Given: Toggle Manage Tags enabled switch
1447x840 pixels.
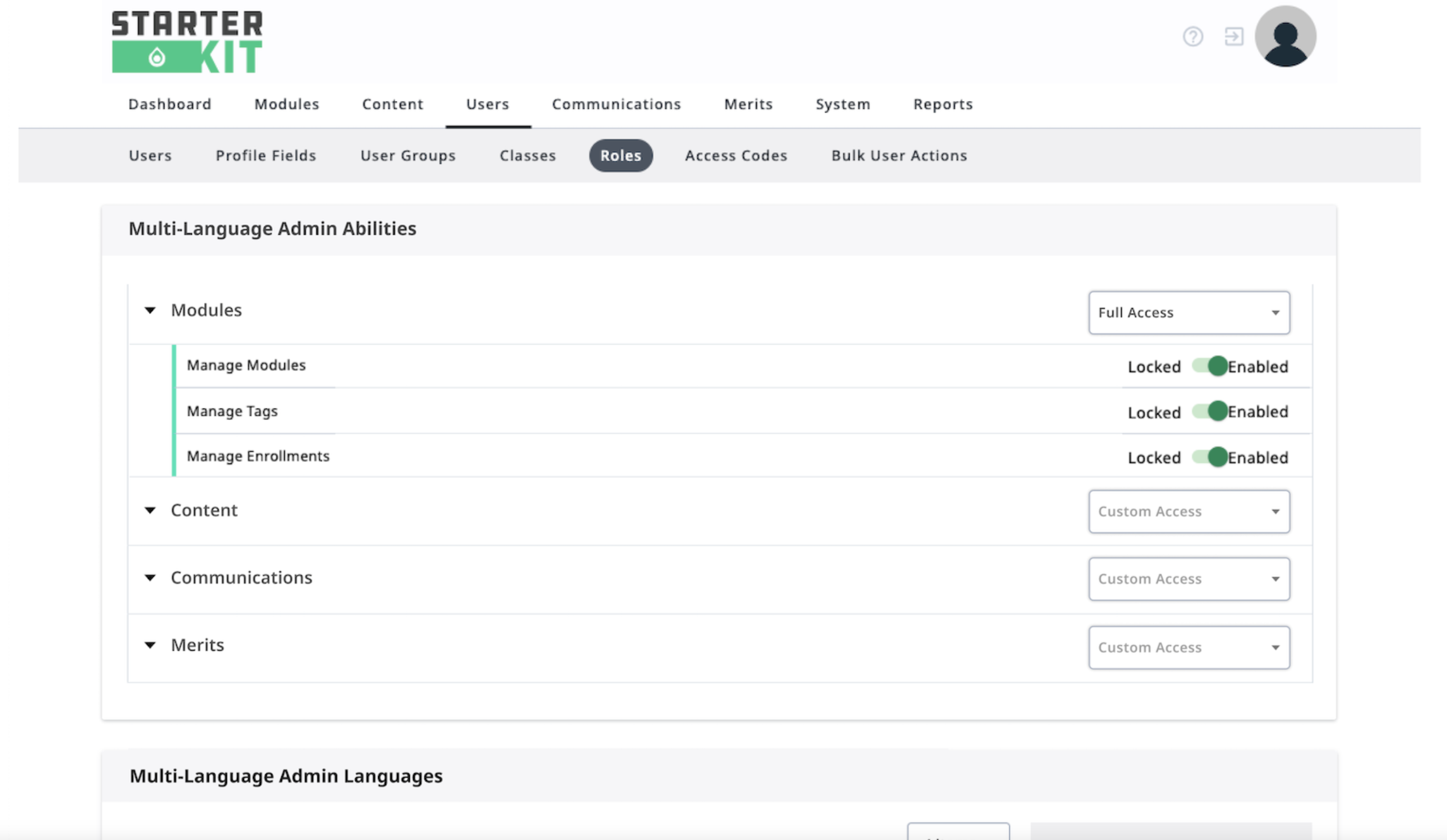Looking at the screenshot, I should pyautogui.click(x=1209, y=412).
